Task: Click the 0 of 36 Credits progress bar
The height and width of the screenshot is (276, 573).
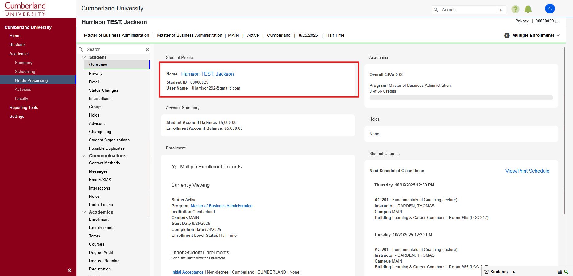Action: (x=461, y=98)
